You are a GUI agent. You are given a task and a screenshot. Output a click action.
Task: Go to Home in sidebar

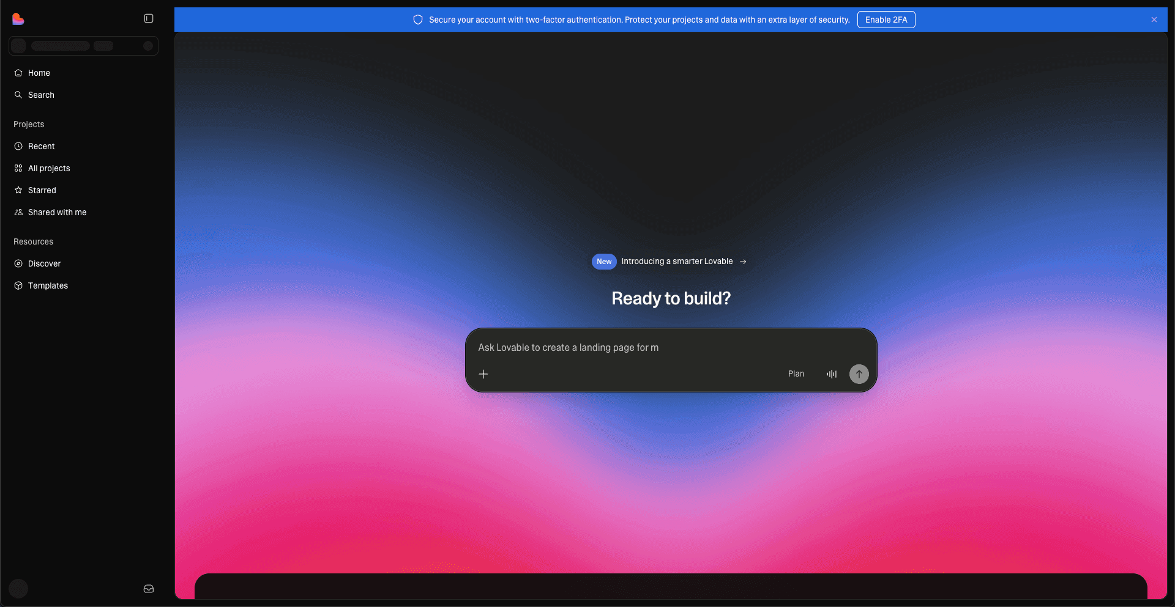point(39,73)
